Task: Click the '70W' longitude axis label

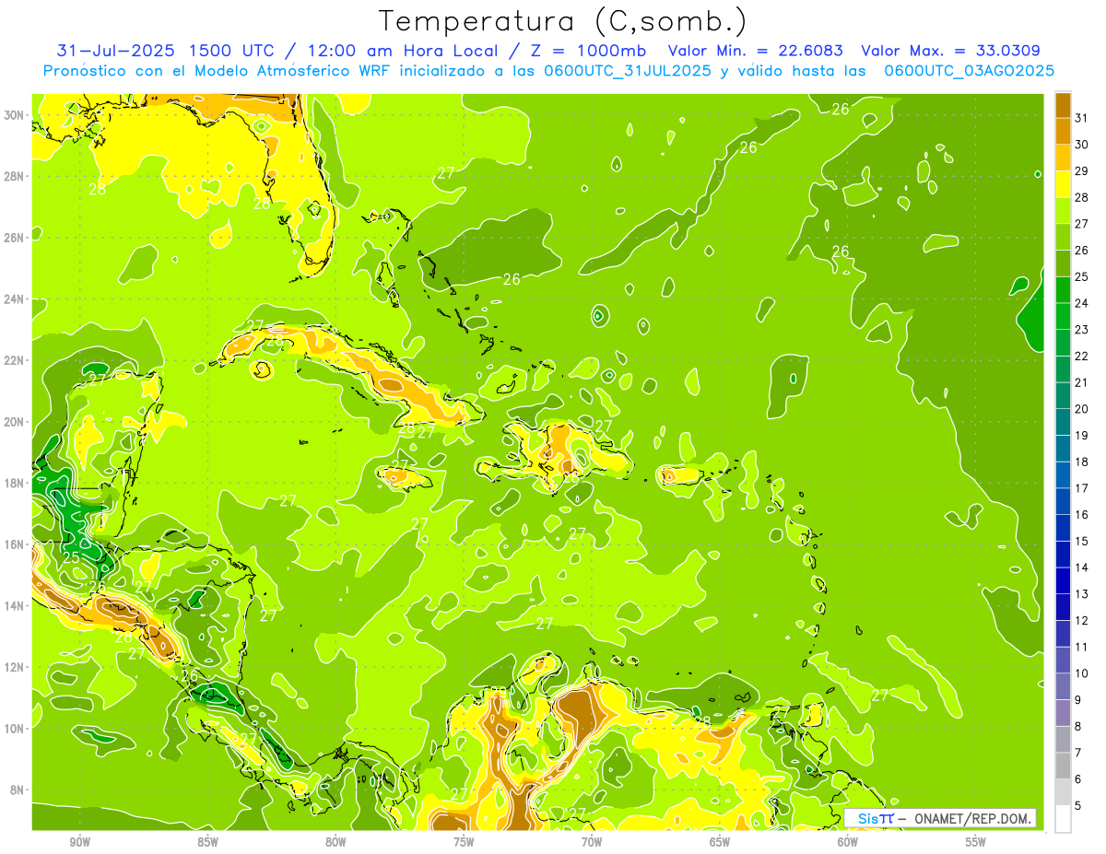Action: 592,842
